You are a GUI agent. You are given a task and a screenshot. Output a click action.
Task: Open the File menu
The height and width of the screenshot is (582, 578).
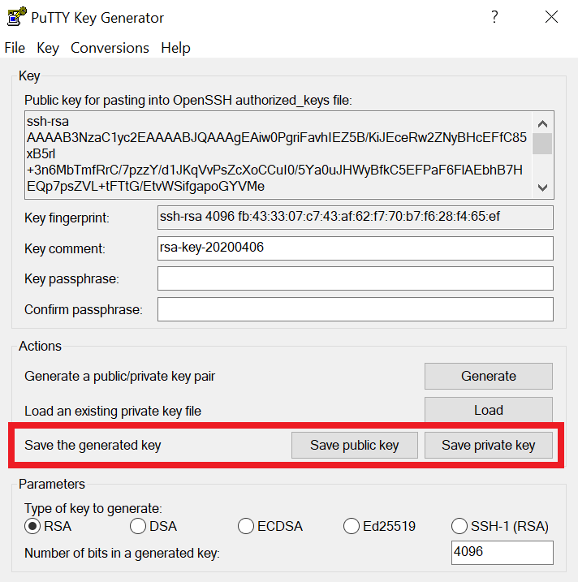pyautogui.click(x=15, y=48)
